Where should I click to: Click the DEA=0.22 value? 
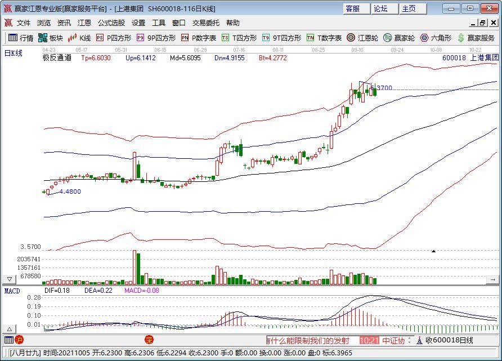tap(98, 291)
